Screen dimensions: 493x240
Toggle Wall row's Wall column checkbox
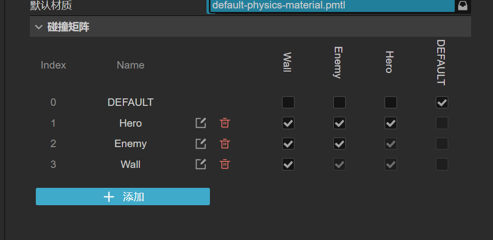pyautogui.click(x=288, y=164)
